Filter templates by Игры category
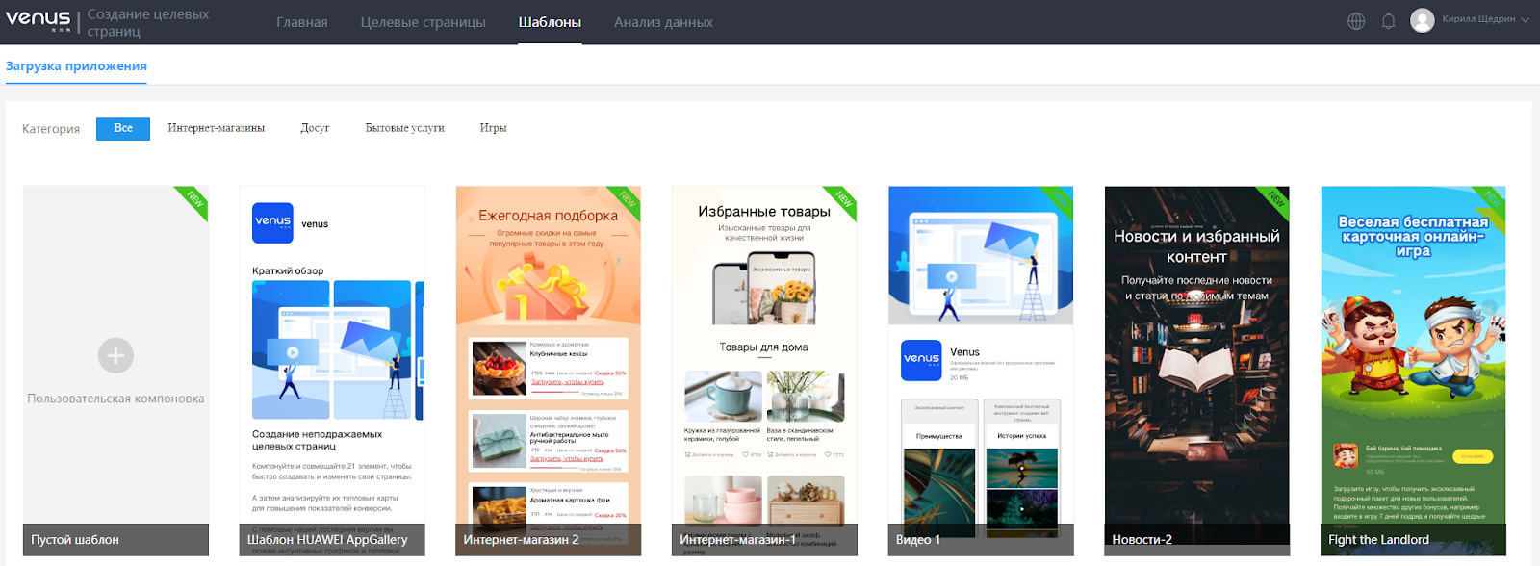The height and width of the screenshot is (566, 1540). coord(493,128)
